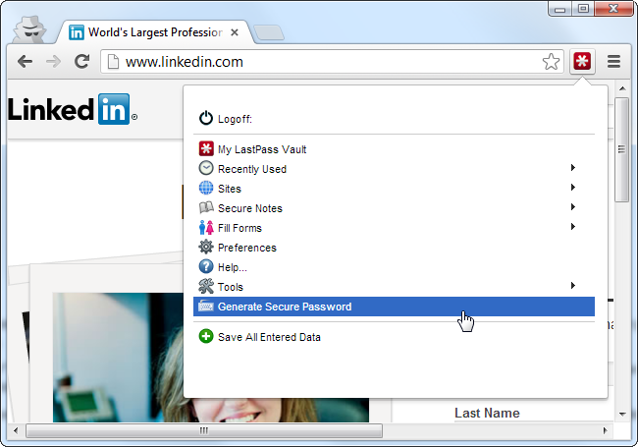638x447 pixels.
Task: Click the vertical scrollbar thumb
Action: pyautogui.click(x=621, y=149)
